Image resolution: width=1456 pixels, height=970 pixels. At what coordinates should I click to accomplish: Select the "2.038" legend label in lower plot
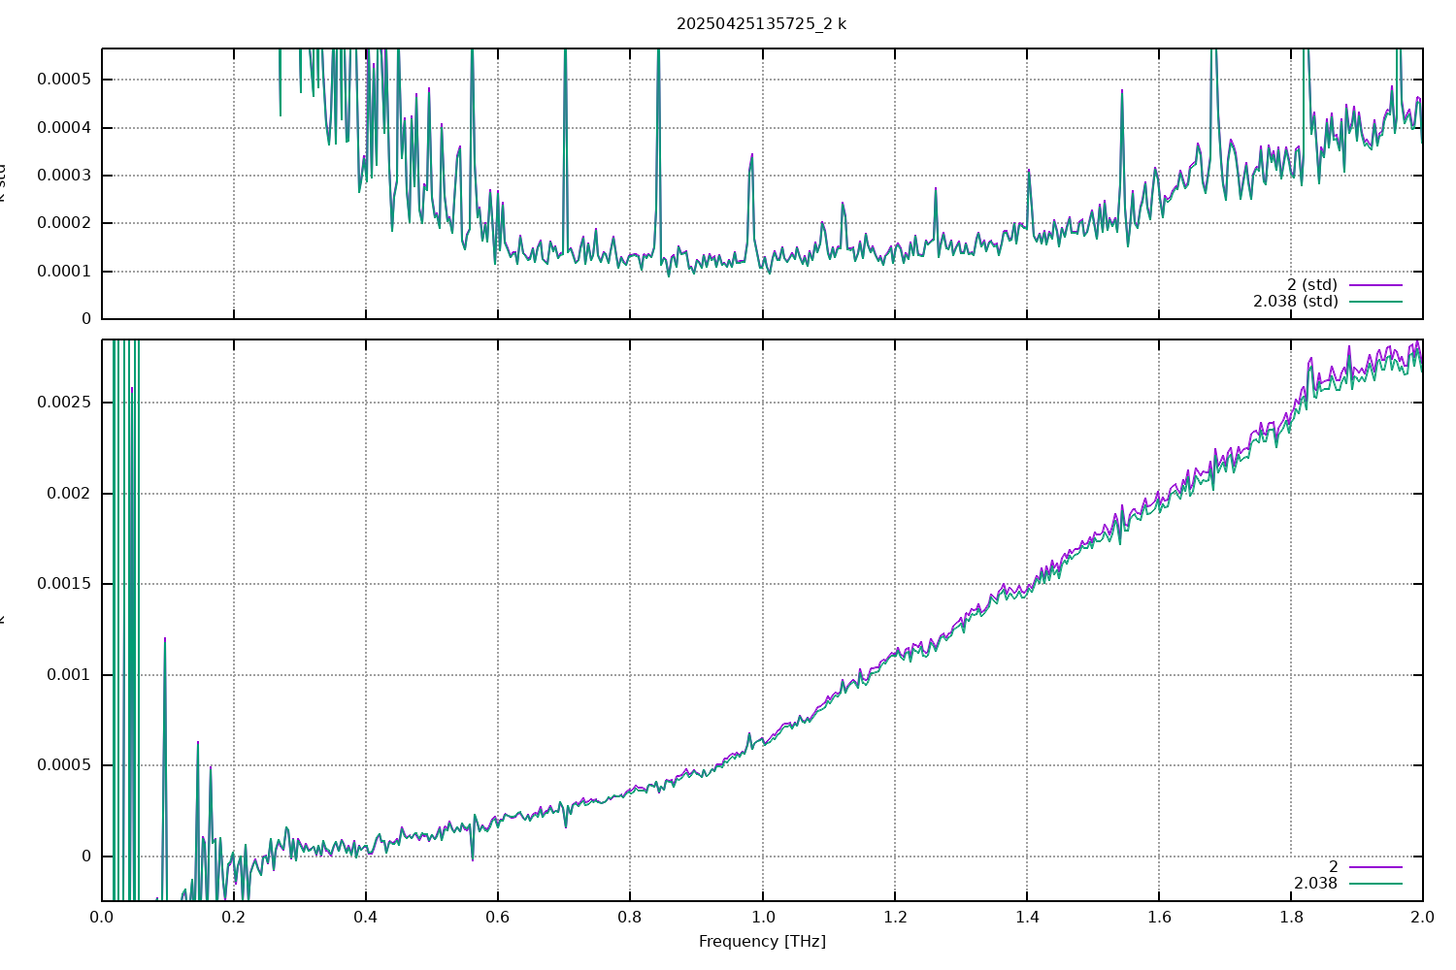pos(1315,884)
